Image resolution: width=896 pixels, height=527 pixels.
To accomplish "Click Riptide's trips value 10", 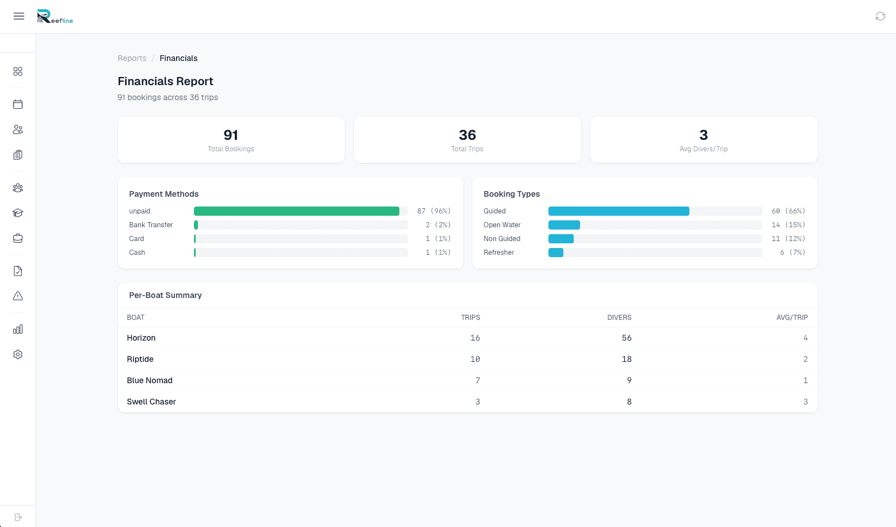I will [x=475, y=359].
